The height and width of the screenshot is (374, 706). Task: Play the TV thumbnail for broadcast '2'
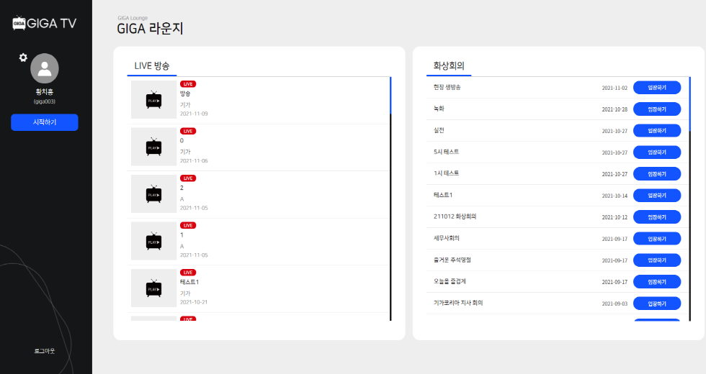[153, 194]
